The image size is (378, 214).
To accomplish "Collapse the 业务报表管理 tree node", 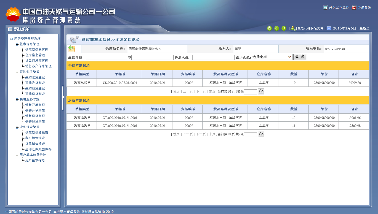I will coord(17,127).
